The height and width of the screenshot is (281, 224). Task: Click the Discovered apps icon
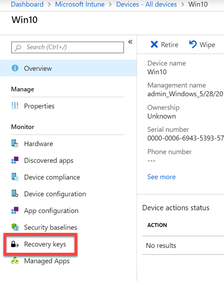click(15, 161)
